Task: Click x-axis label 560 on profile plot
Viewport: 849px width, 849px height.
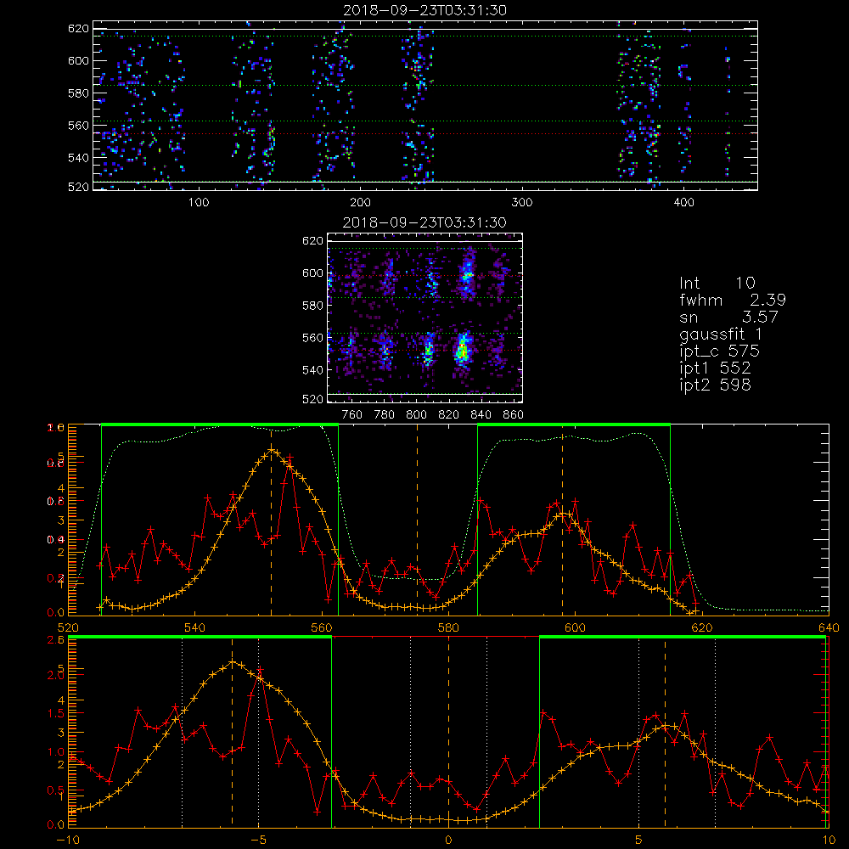Action: click(322, 627)
